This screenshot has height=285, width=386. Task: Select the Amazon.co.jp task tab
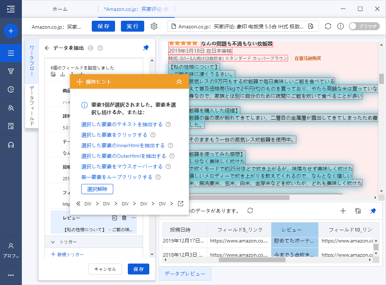[x=137, y=9]
